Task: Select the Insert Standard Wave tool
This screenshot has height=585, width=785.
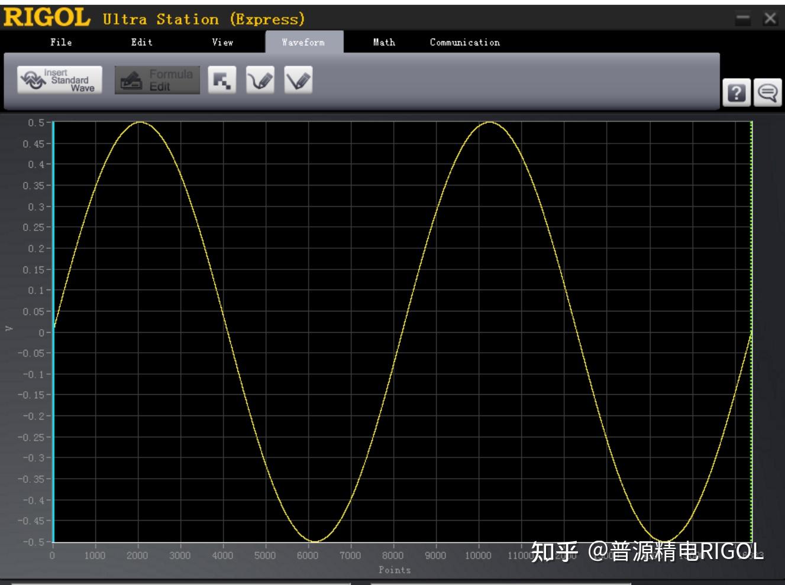Action: pyautogui.click(x=58, y=79)
